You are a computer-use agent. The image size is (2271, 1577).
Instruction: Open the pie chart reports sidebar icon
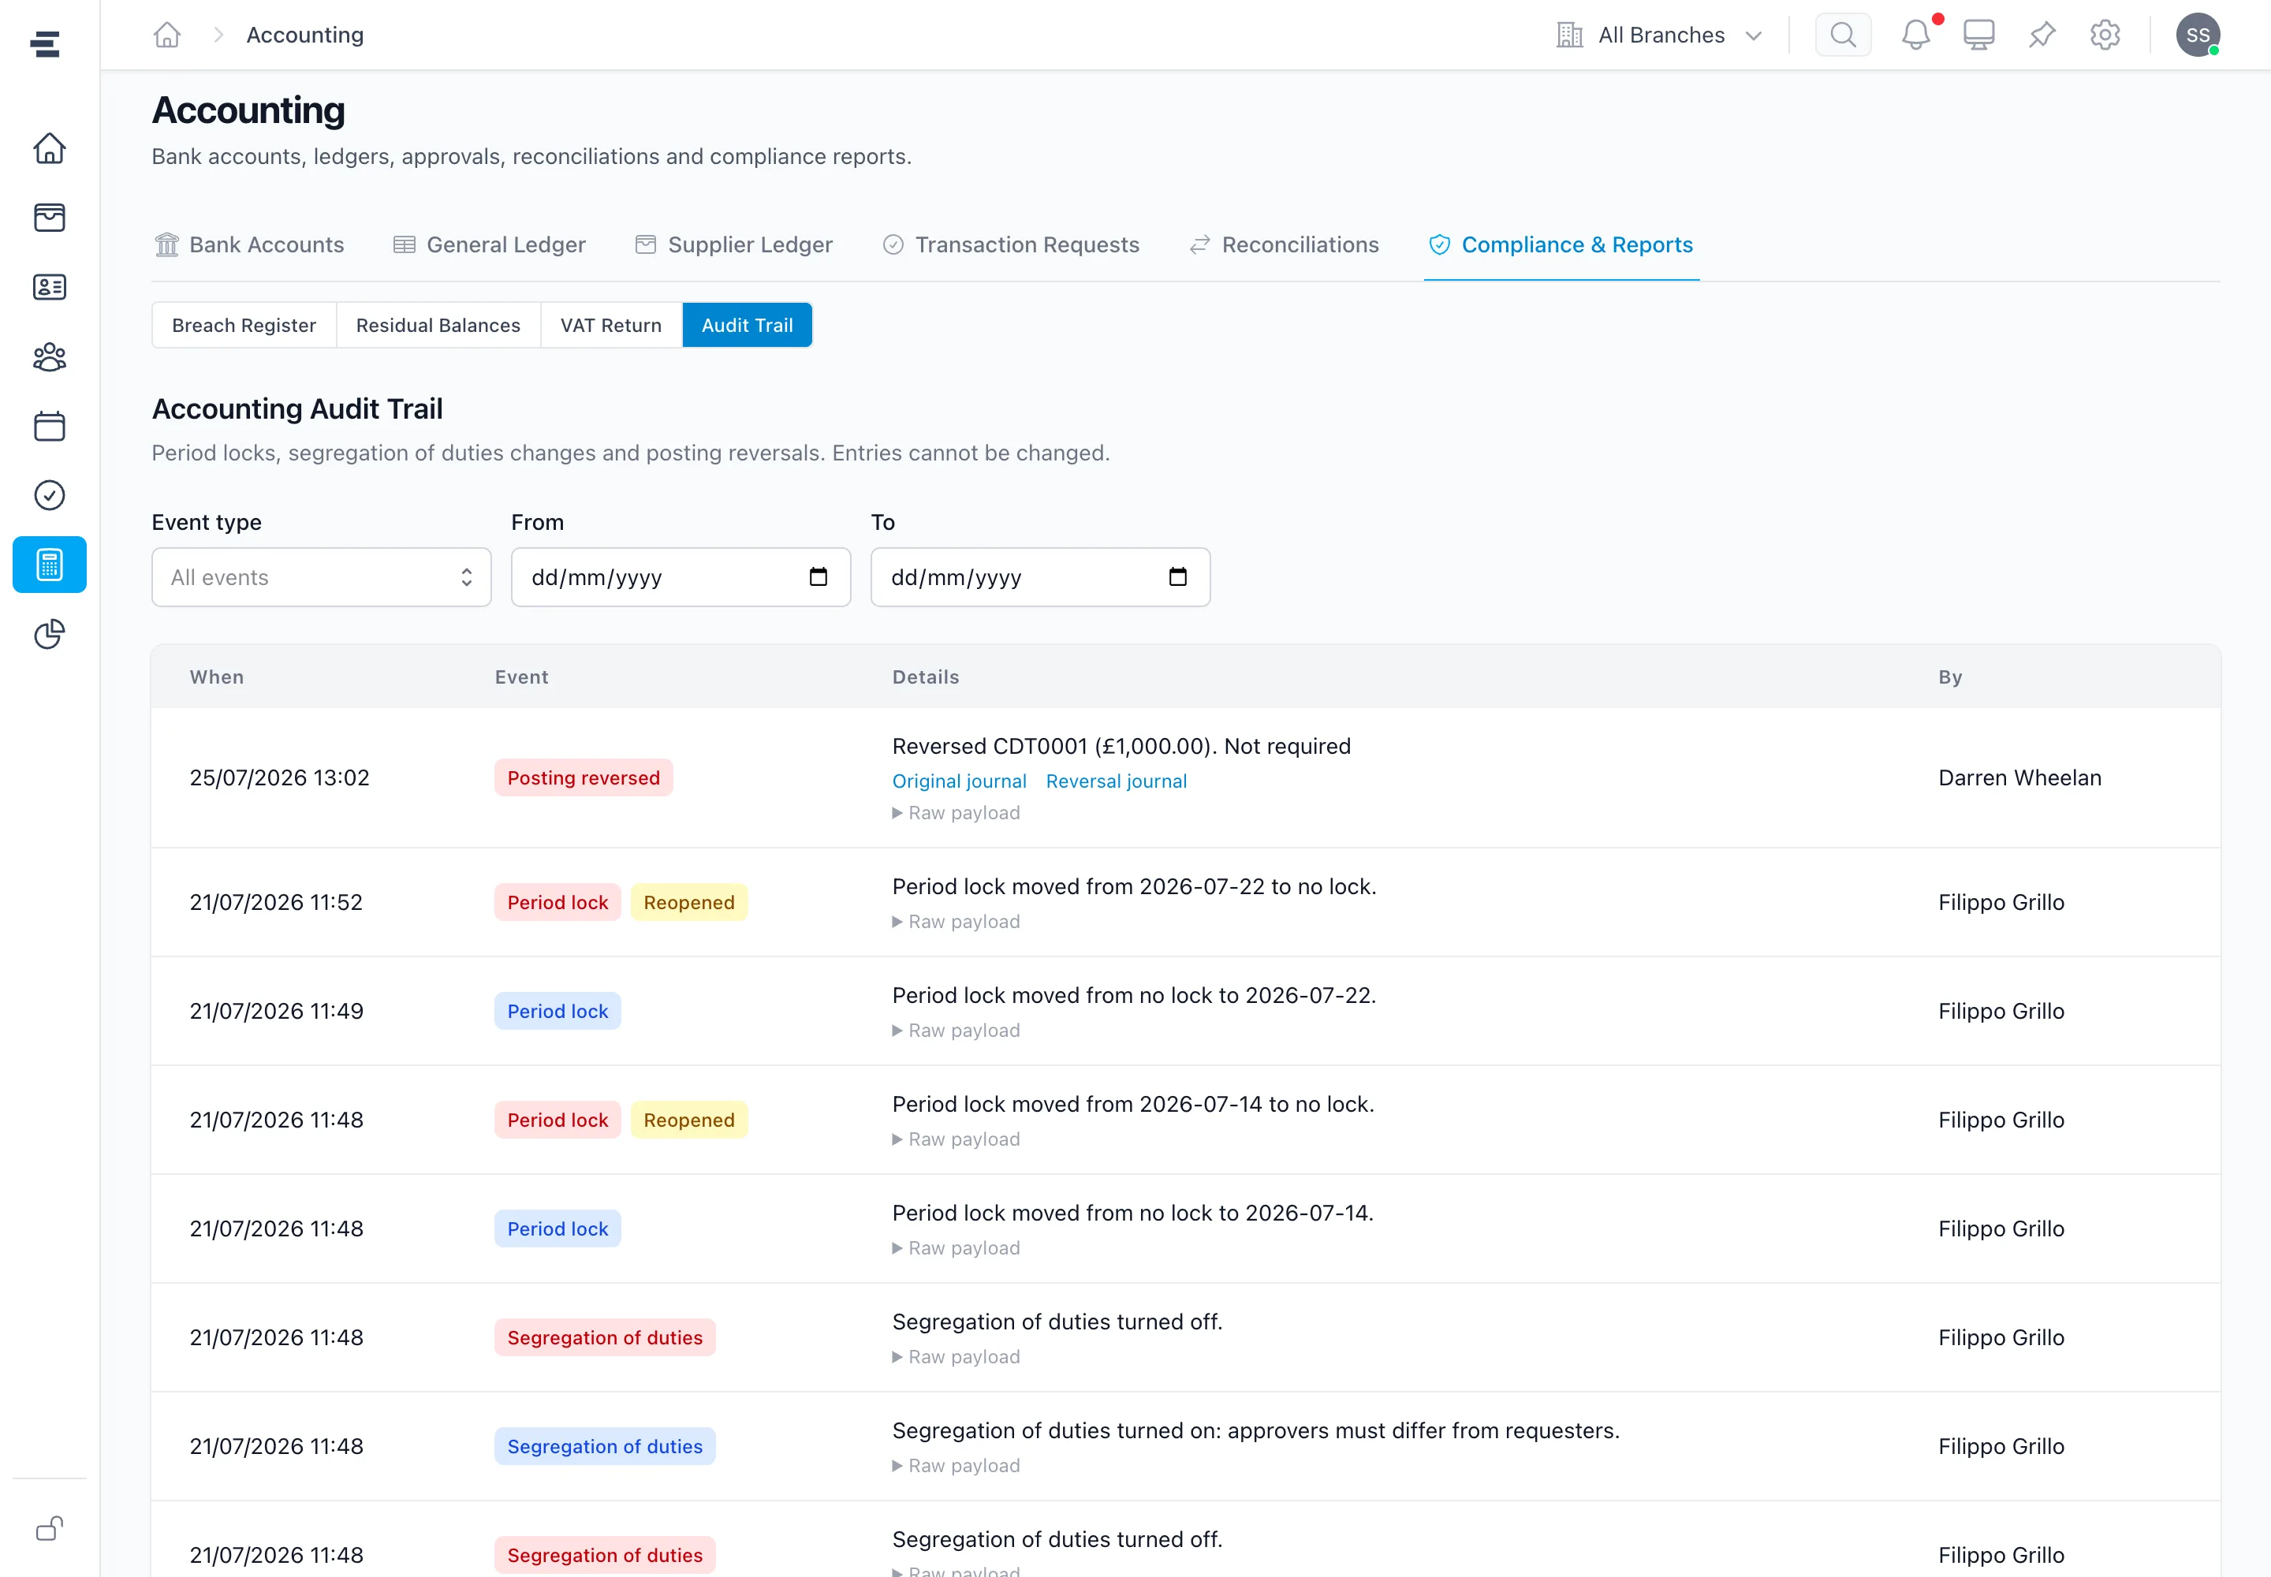[x=50, y=635]
